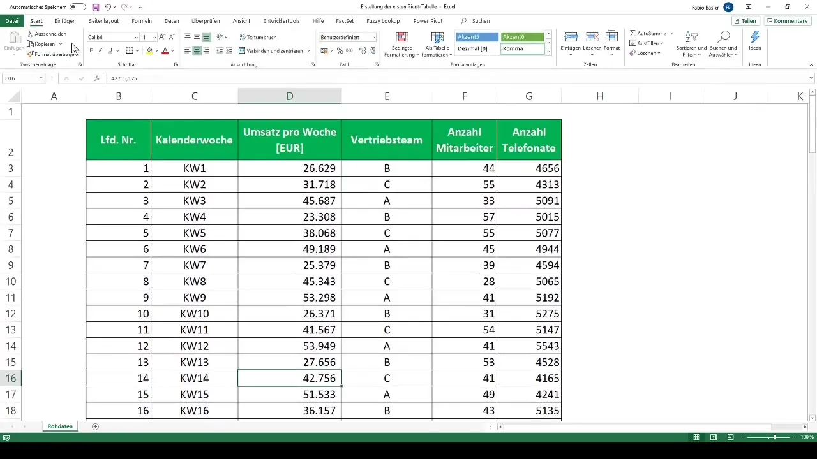
Task: Toggle top vertical alignment
Action: (188, 38)
